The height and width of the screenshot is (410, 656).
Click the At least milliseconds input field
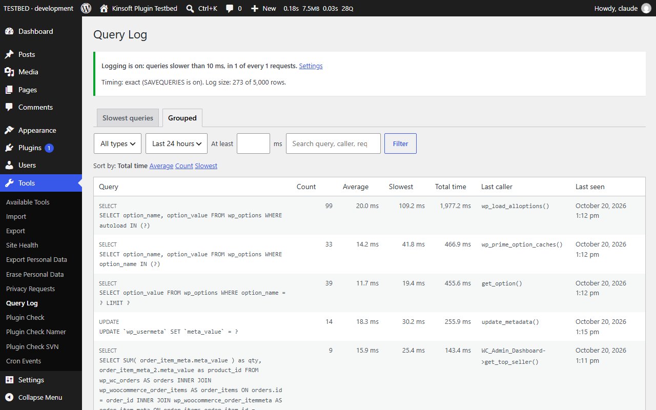click(253, 143)
